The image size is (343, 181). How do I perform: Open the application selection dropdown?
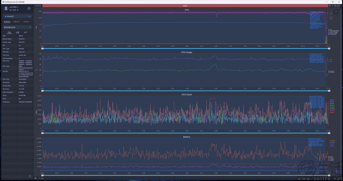click(x=17, y=27)
